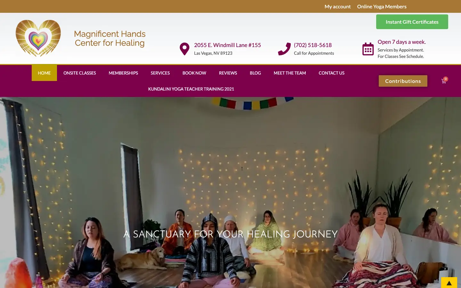Open the My account link
Image resolution: width=461 pixels, height=288 pixels.
click(337, 6)
